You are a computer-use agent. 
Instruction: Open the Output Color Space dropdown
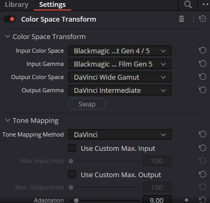pos(120,77)
